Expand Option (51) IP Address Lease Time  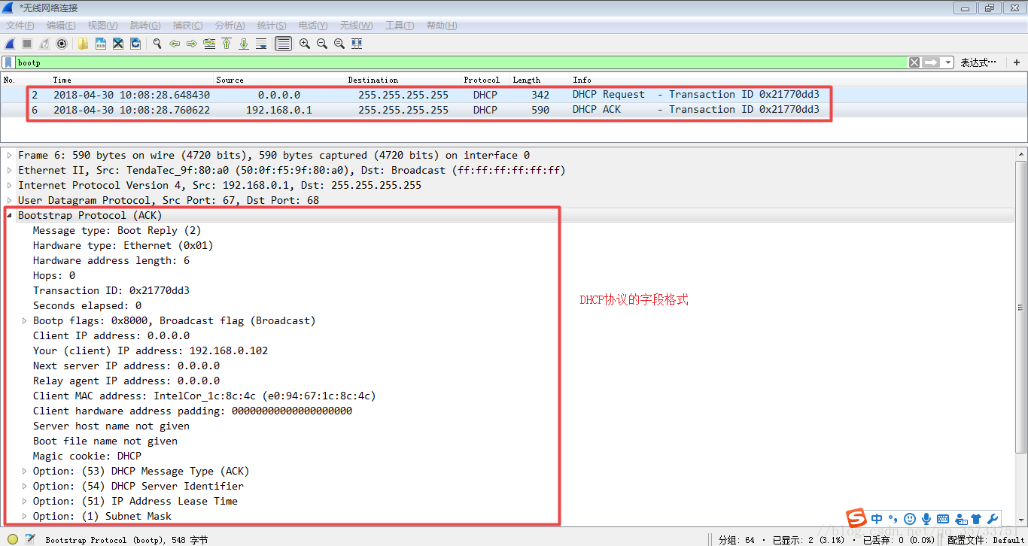pos(25,501)
